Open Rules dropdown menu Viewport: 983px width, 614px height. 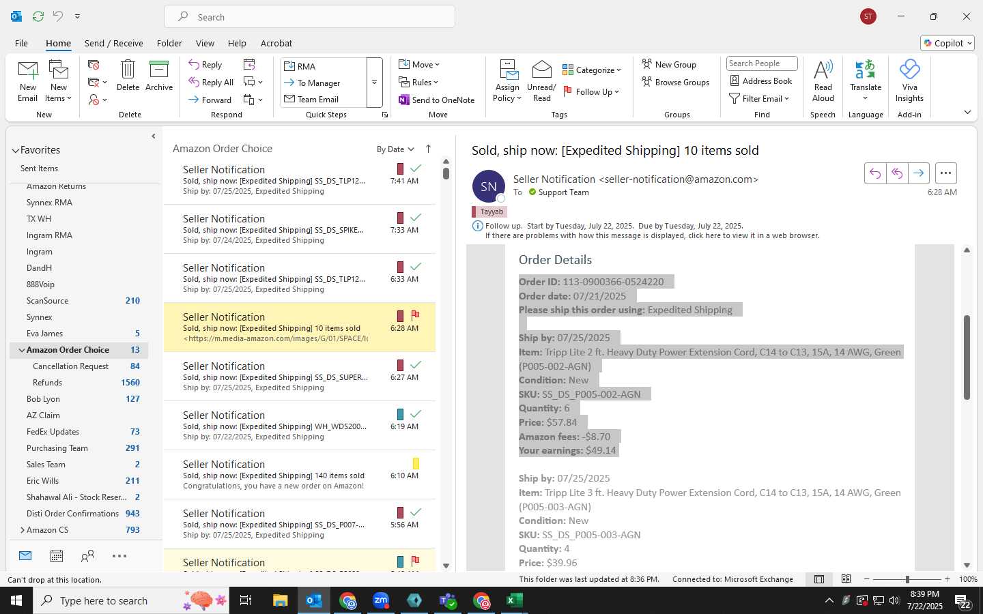click(419, 83)
